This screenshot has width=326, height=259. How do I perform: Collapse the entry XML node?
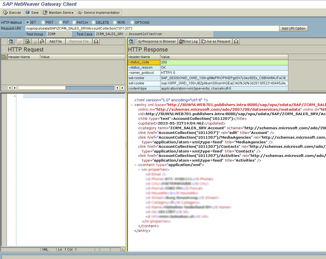point(132,105)
